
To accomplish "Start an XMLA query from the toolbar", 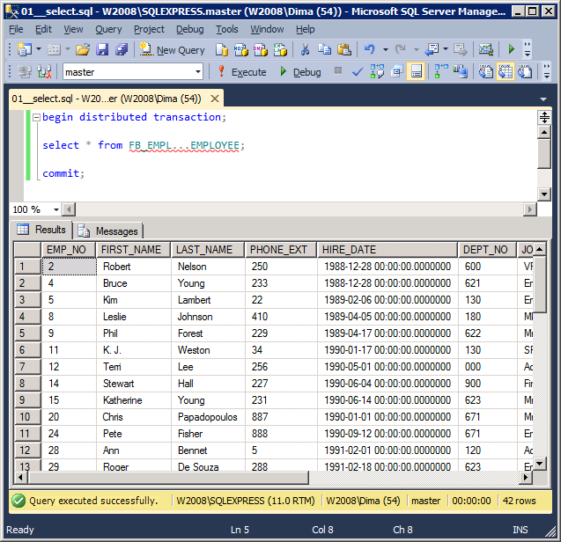I will pos(280,49).
